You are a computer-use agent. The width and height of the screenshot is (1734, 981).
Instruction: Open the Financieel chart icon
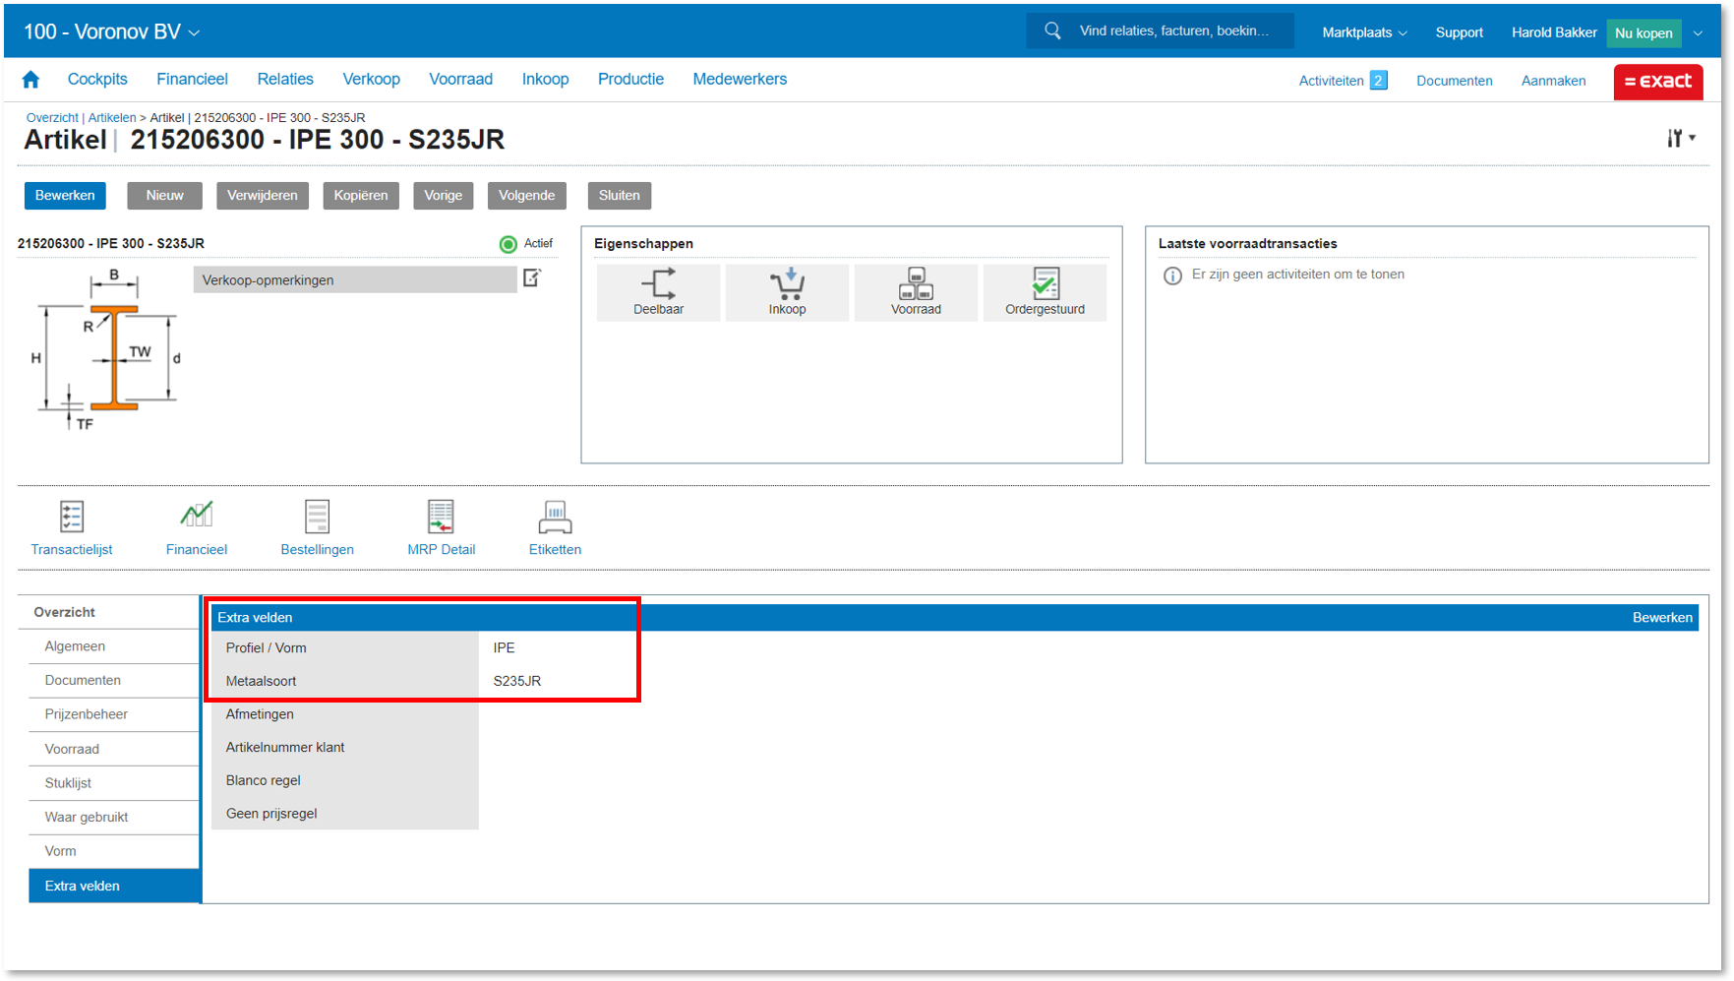click(x=196, y=516)
